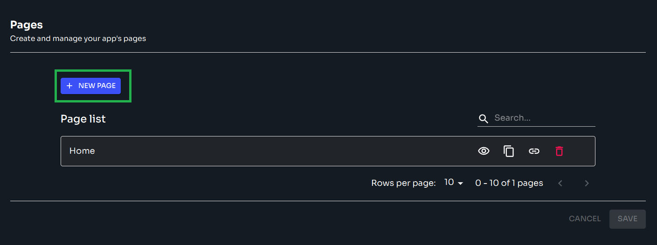Click the Save button
Image resolution: width=657 pixels, height=245 pixels.
(627, 219)
